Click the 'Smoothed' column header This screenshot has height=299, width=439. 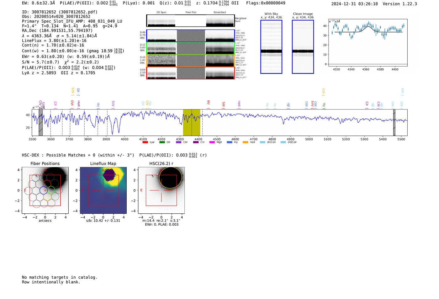click(x=219, y=13)
